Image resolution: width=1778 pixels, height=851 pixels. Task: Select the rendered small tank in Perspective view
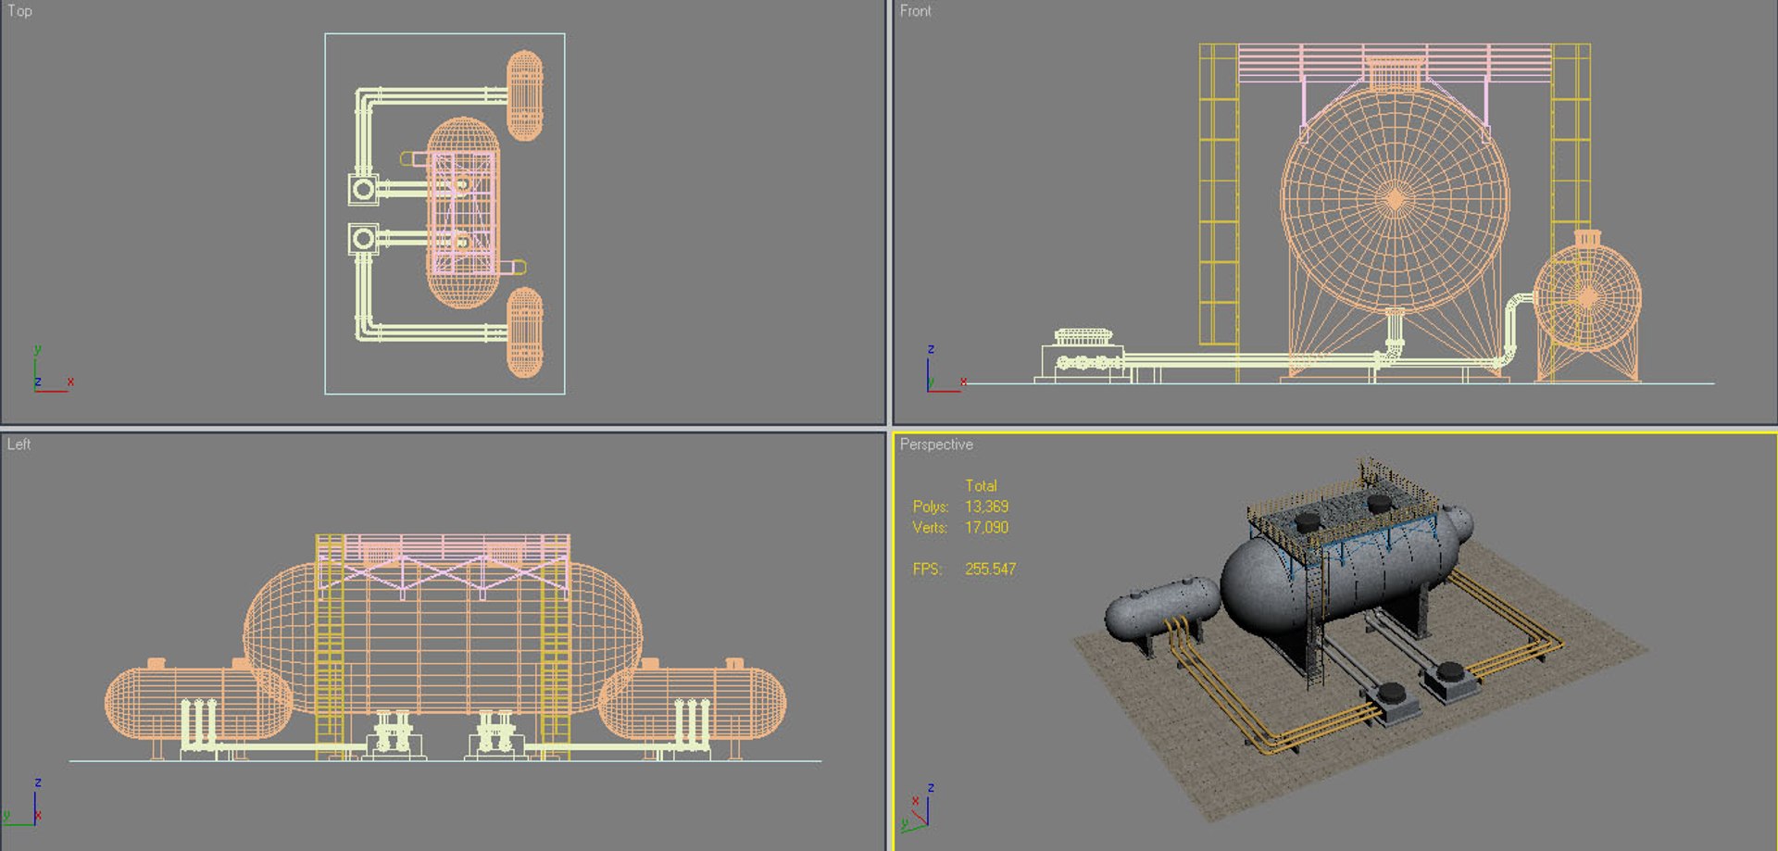click(x=1162, y=608)
